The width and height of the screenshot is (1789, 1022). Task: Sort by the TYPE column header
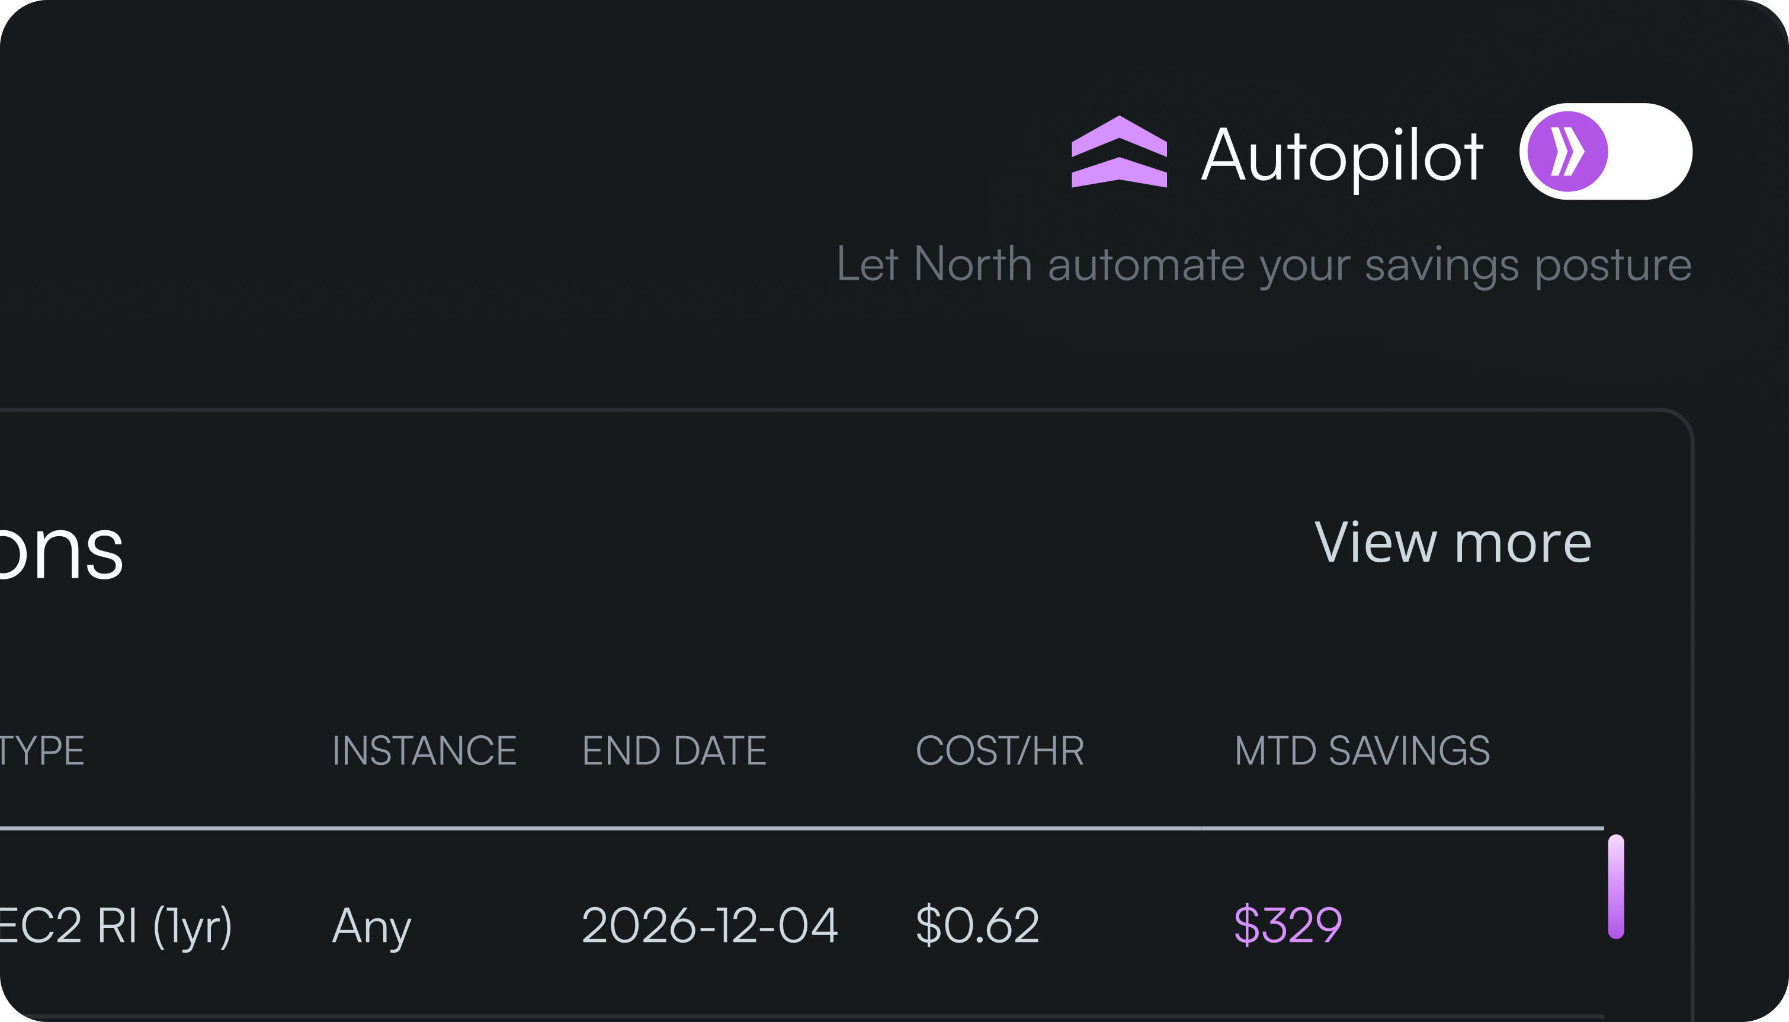pos(42,751)
